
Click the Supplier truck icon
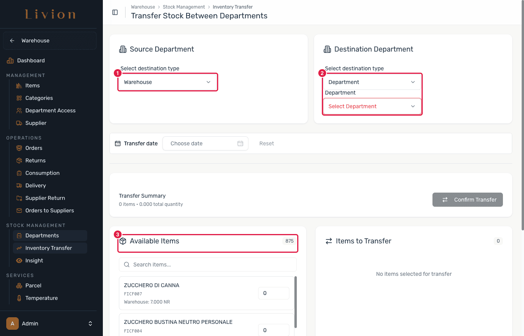(x=19, y=123)
